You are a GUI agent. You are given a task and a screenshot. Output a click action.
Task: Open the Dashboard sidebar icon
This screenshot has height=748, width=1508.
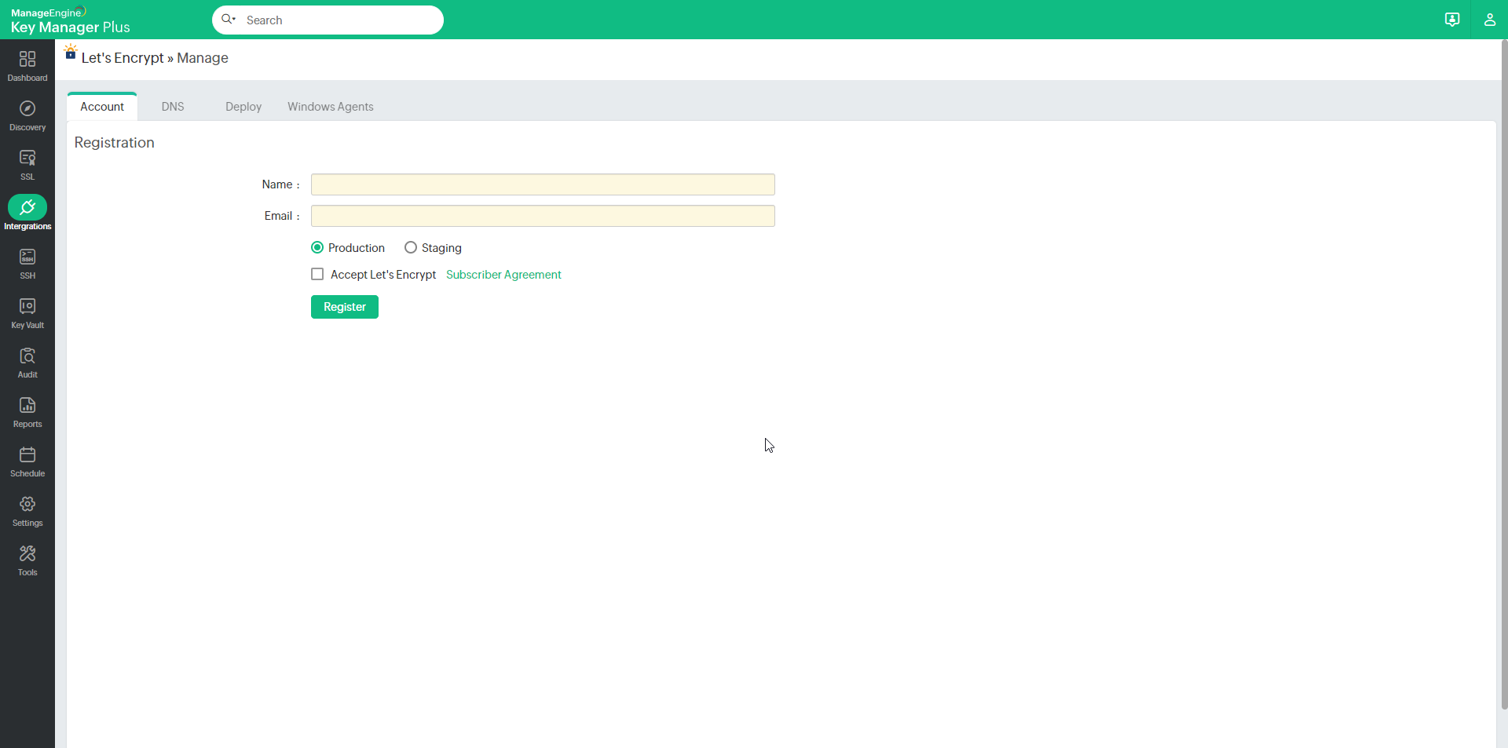[27, 66]
